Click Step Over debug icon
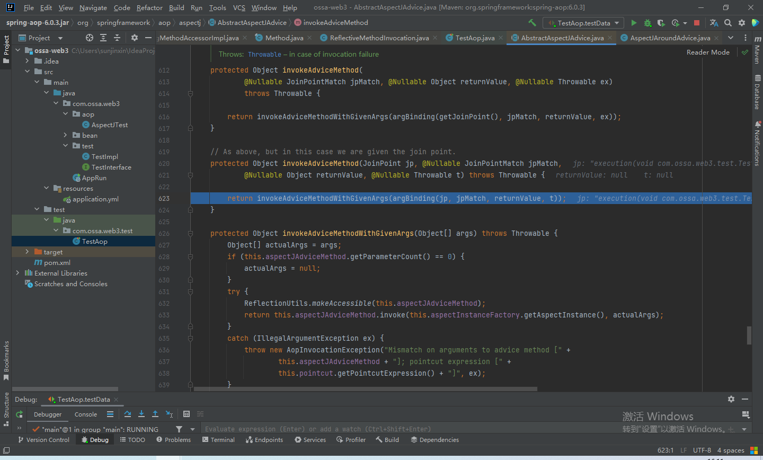 click(x=128, y=414)
